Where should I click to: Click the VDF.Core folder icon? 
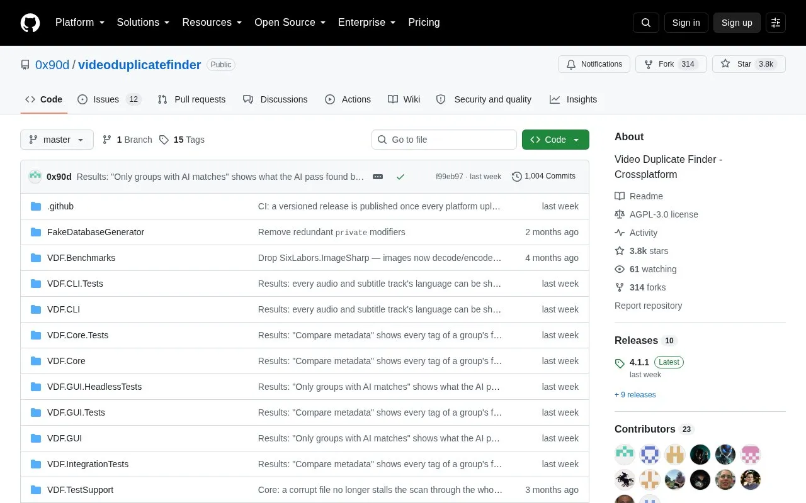(36, 361)
